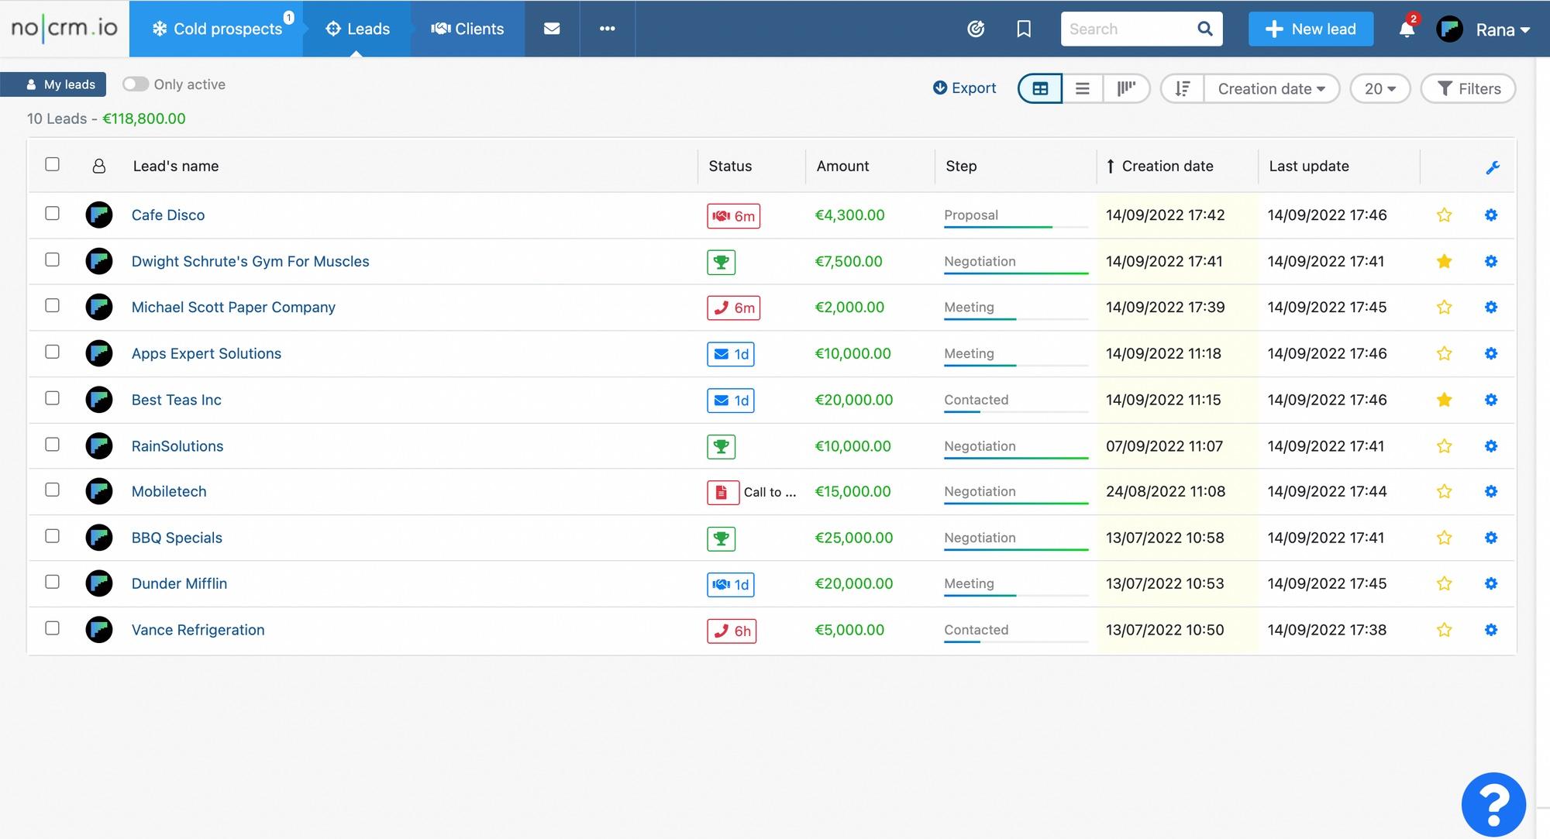Screen dimensions: 1550x839
Task: Expand the 20 results per page dropdown
Action: pyautogui.click(x=1379, y=89)
